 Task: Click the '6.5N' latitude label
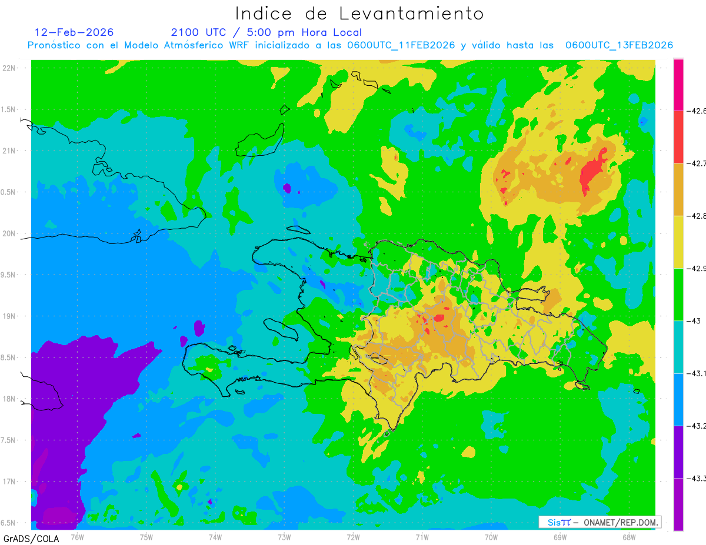[8, 523]
